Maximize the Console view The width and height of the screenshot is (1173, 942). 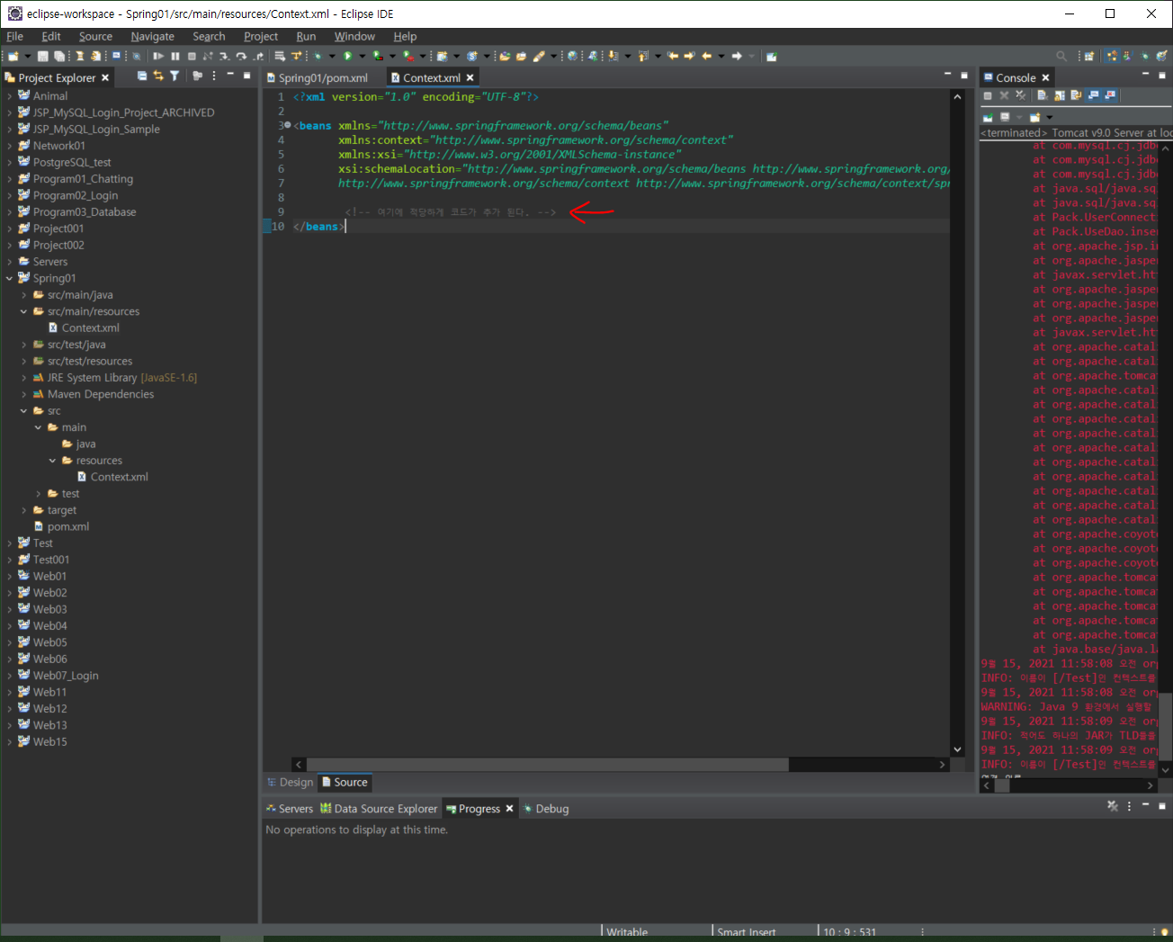tap(1162, 75)
